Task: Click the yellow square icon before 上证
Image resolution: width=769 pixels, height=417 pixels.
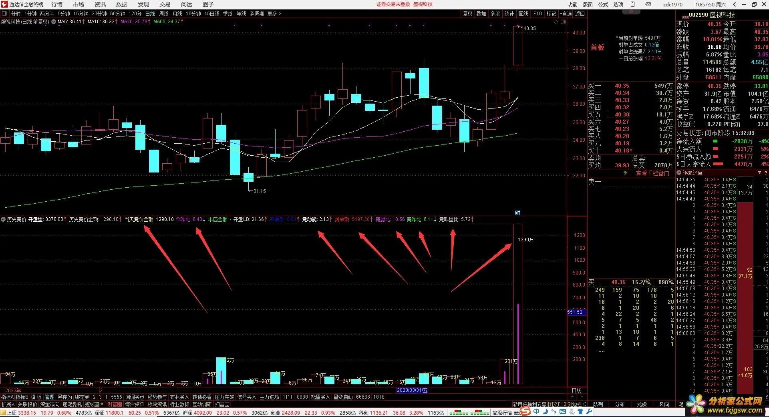Action: 4,413
